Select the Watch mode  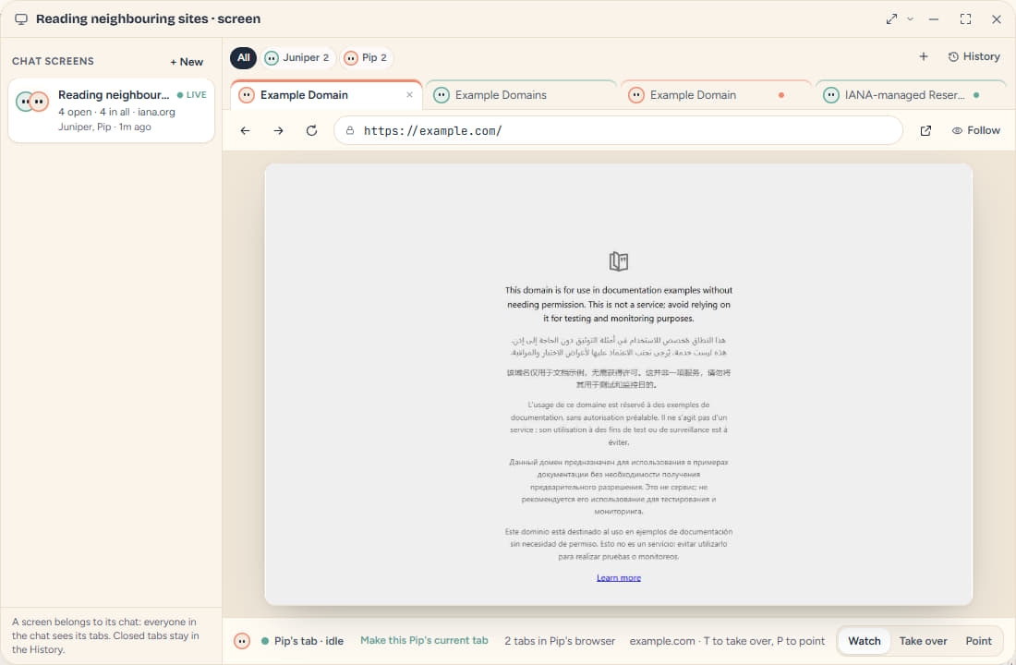tap(865, 640)
